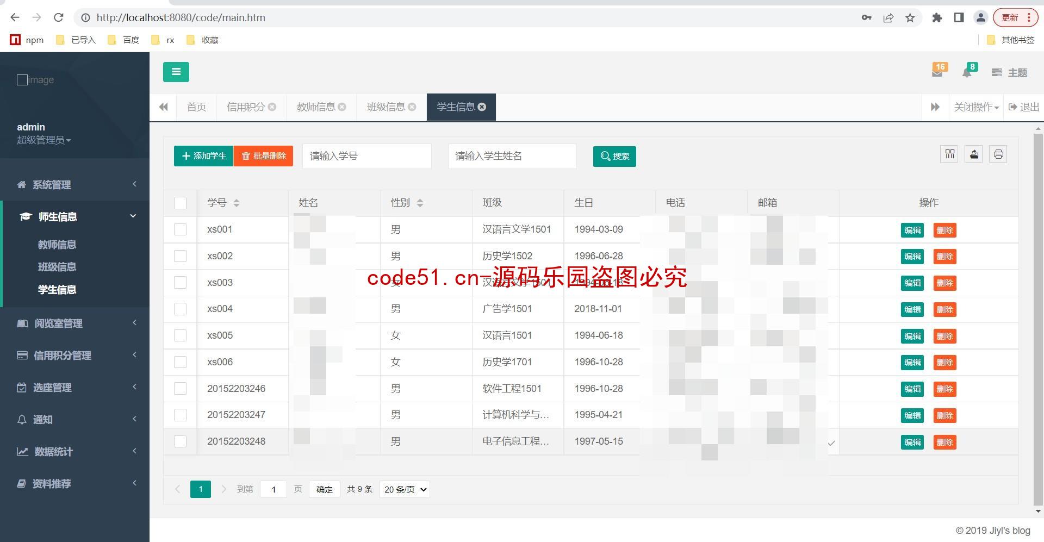Open the 关闭操作 dropdown
1044x542 pixels.
click(x=977, y=107)
